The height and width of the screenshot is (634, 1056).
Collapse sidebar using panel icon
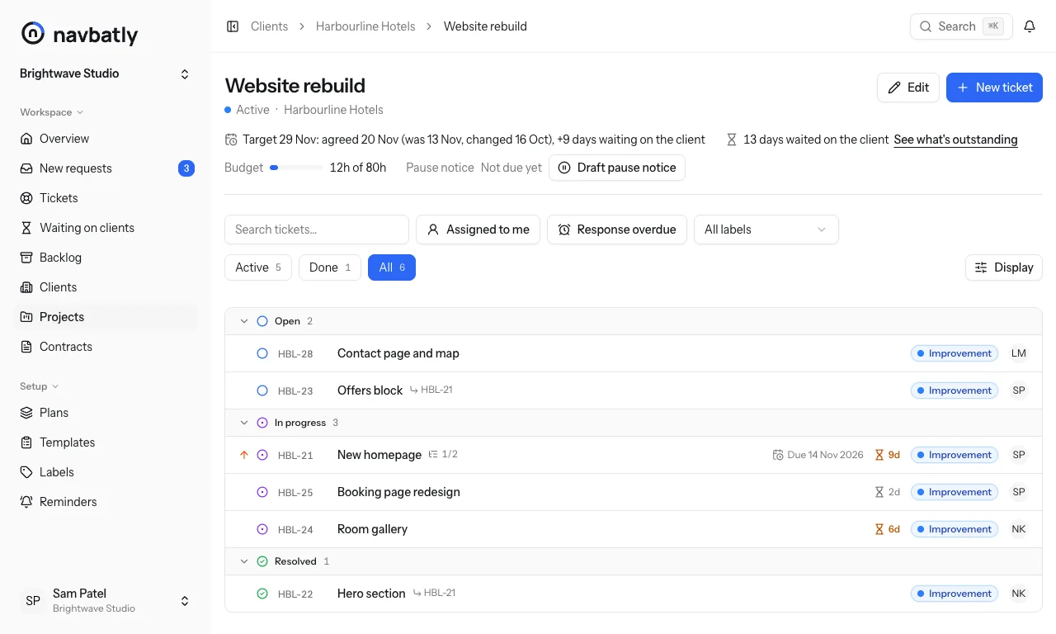click(233, 26)
